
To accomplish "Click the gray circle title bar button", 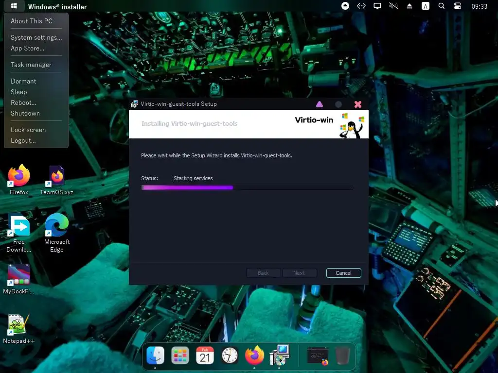I will (338, 104).
